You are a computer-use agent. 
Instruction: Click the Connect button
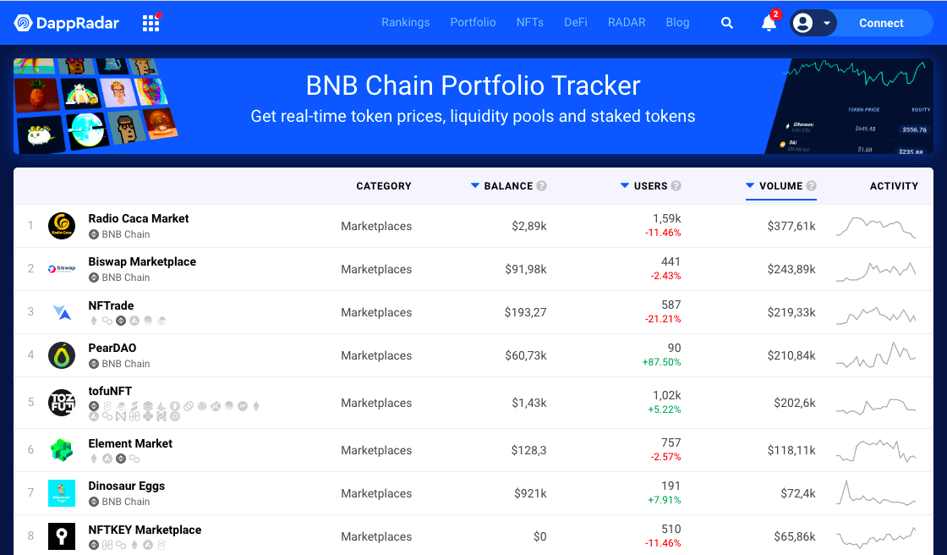[881, 23]
